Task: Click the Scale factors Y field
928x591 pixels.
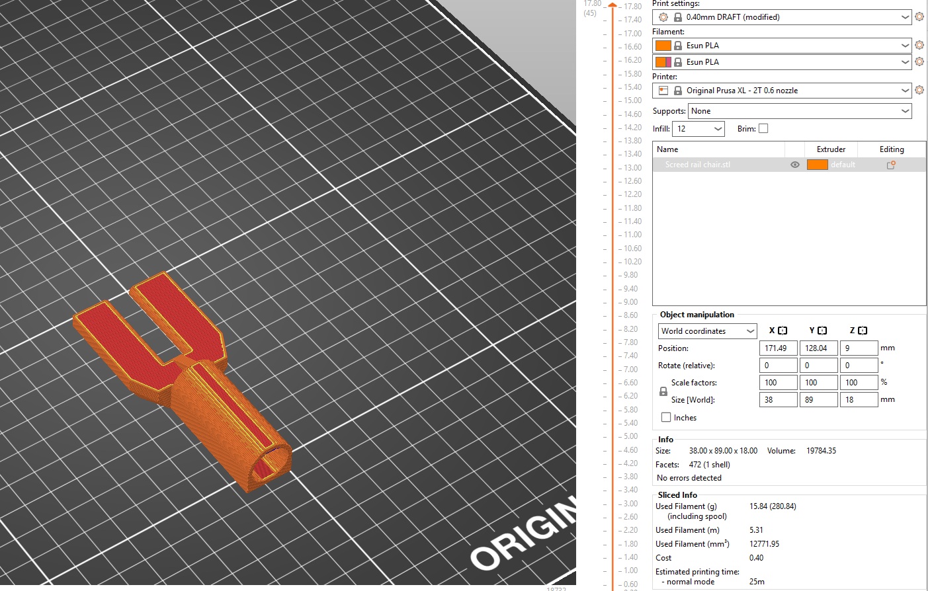Action: [x=819, y=383]
